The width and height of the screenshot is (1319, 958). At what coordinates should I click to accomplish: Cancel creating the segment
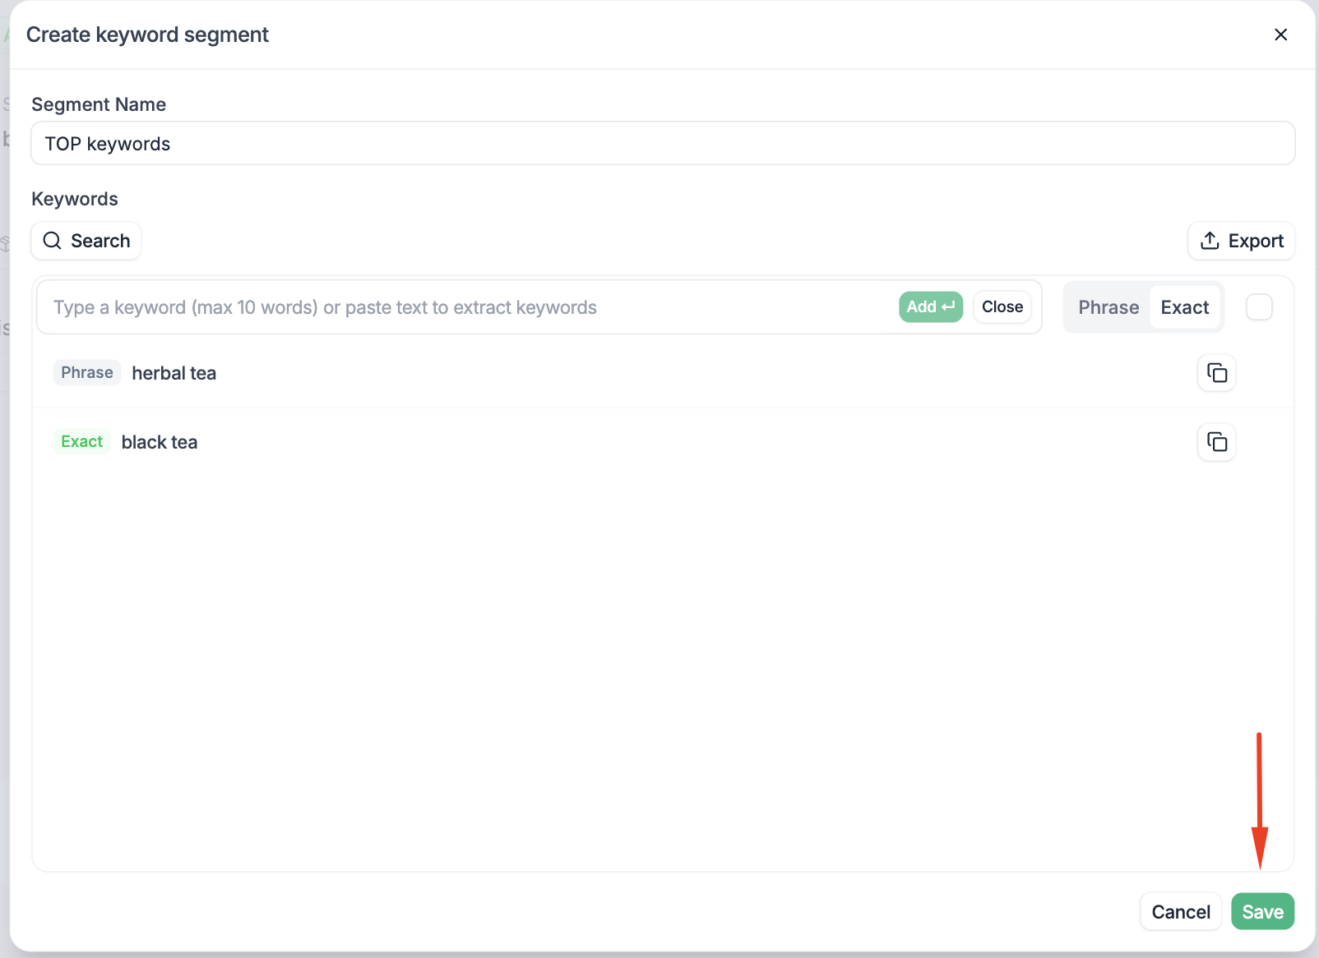(x=1180, y=912)
